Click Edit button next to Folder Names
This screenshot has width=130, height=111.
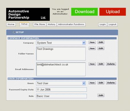coord(101,48)
